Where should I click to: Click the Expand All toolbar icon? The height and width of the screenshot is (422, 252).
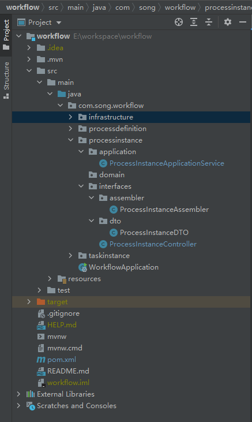pos(194,22)
